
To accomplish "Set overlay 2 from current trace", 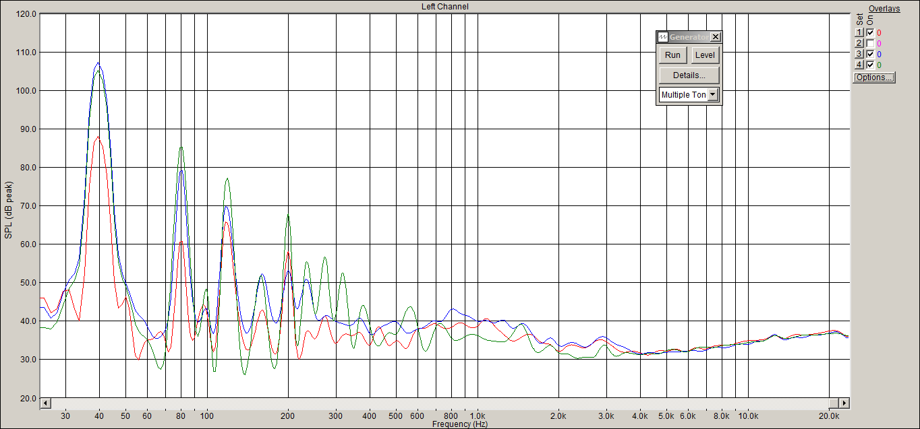I will 859,43.
